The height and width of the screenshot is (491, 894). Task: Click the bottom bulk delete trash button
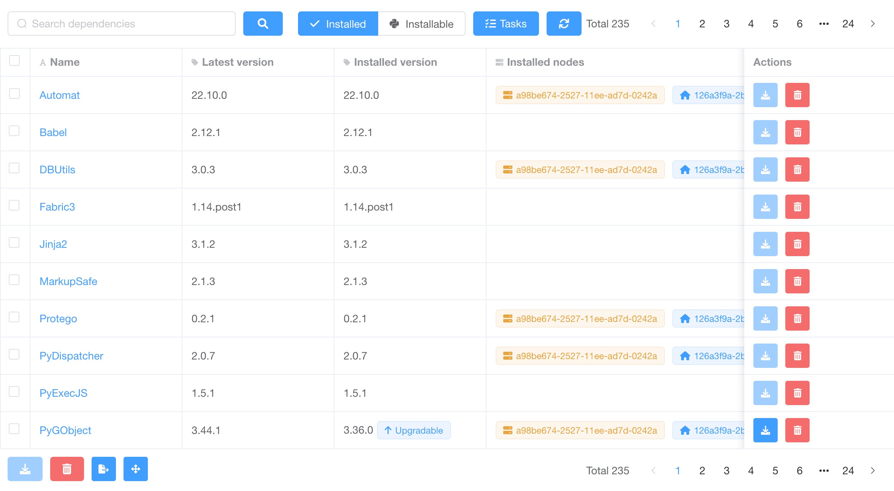(67, 469)
